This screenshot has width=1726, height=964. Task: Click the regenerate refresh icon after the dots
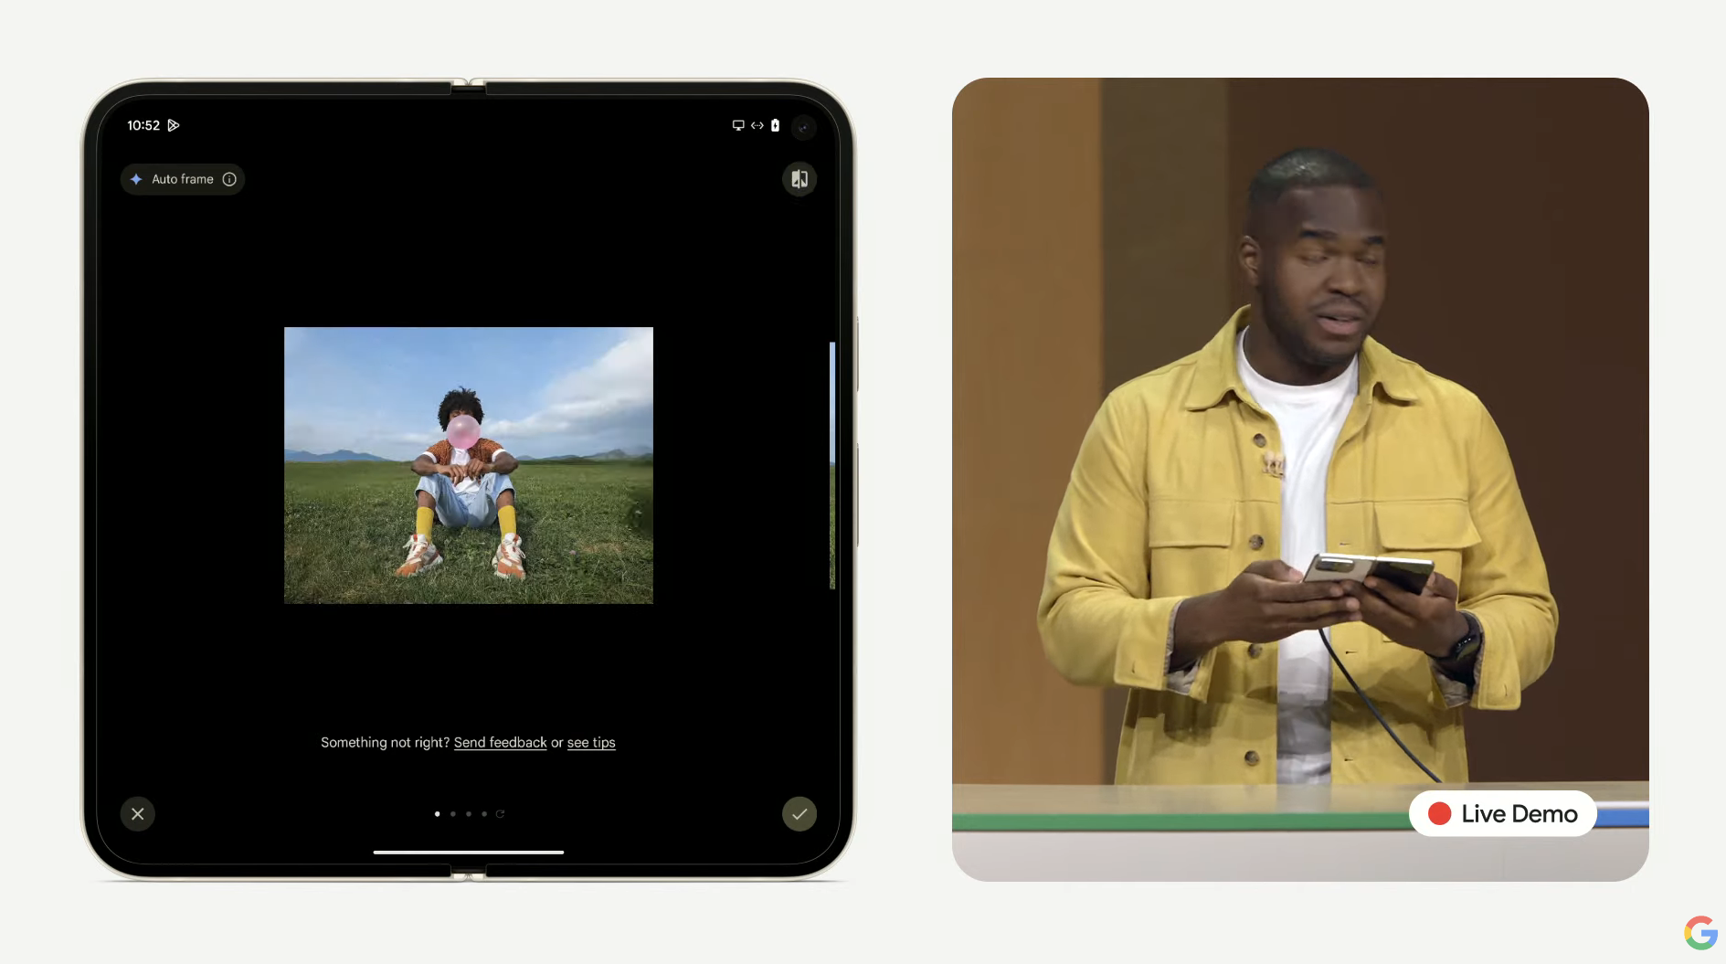(500, 814)
